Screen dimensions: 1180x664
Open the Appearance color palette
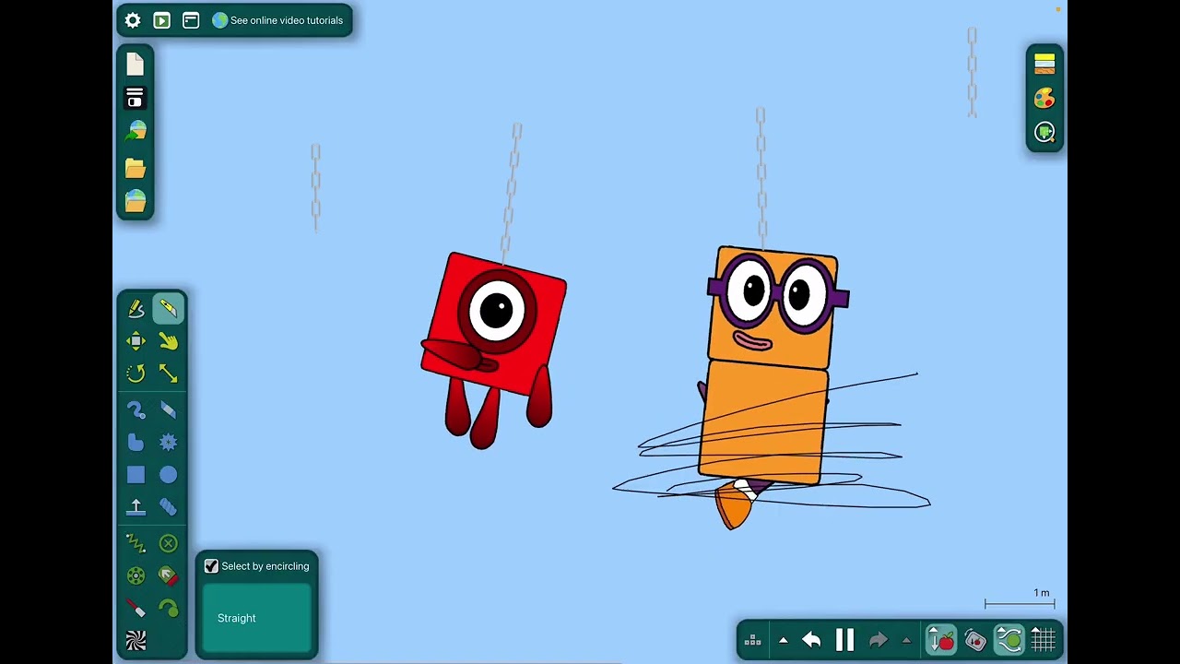pyautogui.click(x=1044, y=98)
